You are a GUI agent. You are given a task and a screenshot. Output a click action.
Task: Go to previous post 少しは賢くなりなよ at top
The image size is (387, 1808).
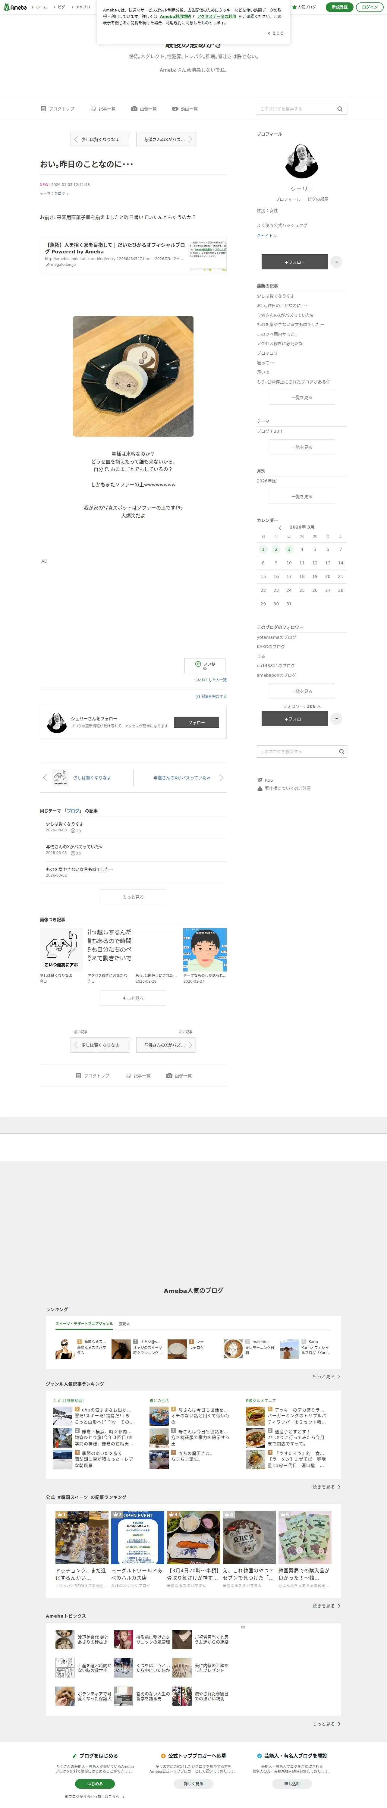tap(100, 140)
